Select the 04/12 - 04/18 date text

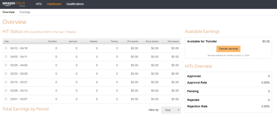coord(19,48)
